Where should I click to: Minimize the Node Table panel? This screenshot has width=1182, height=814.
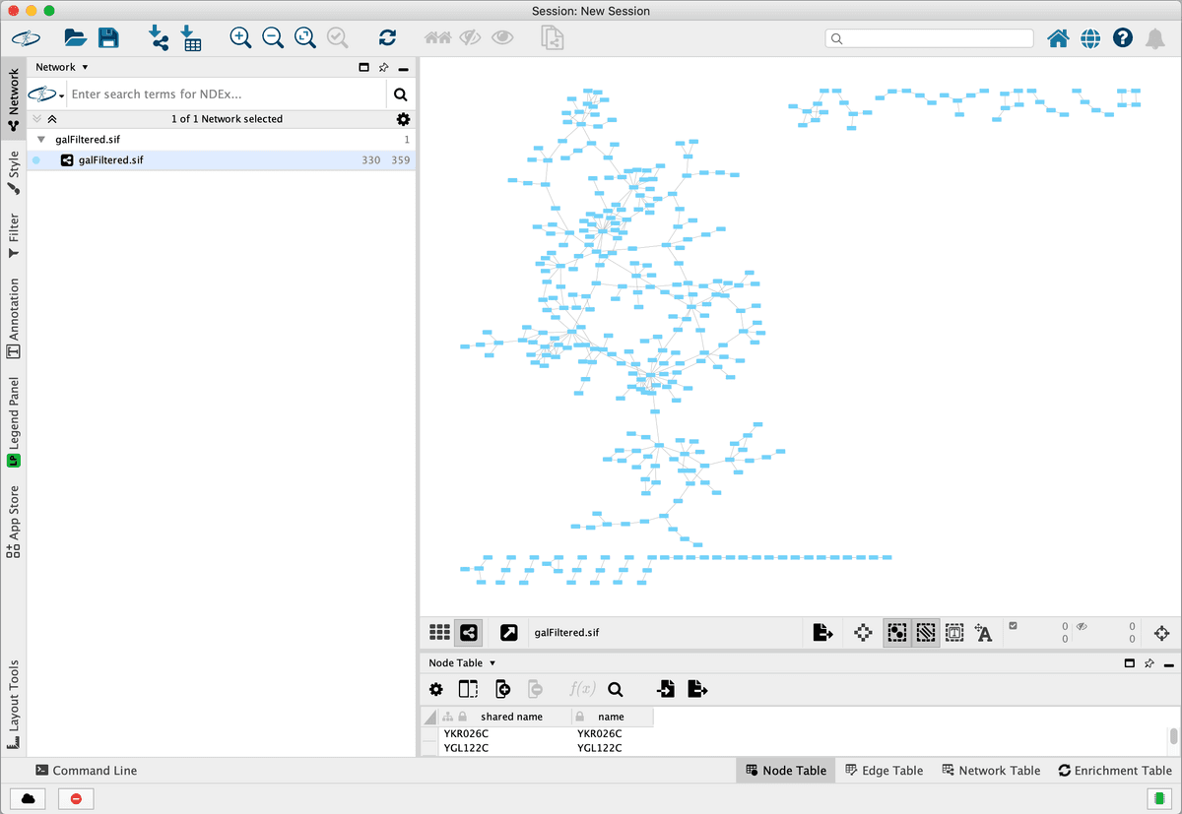pyautogui.click(x=1168, y=664)
